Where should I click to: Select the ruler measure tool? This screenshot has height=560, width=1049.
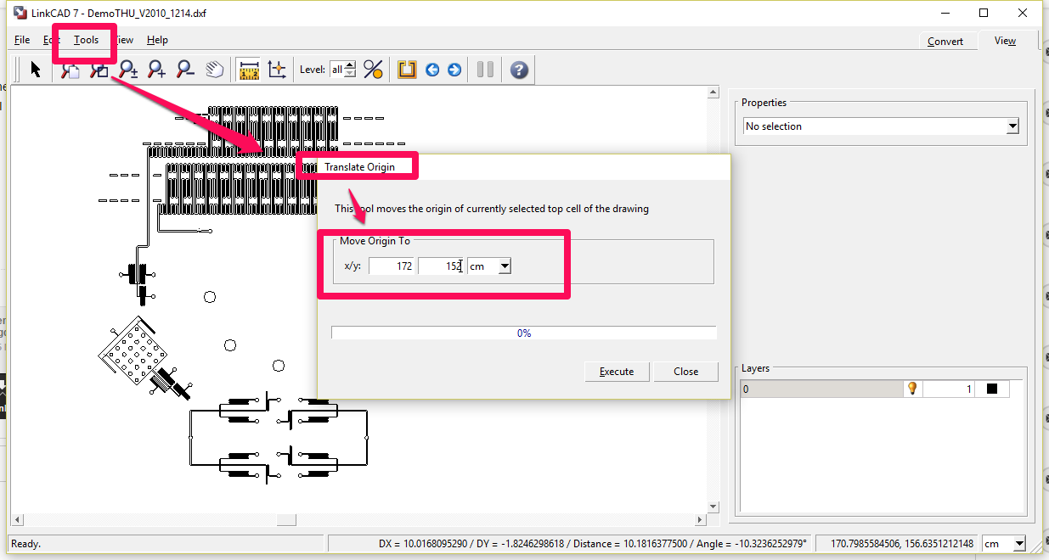248,70
